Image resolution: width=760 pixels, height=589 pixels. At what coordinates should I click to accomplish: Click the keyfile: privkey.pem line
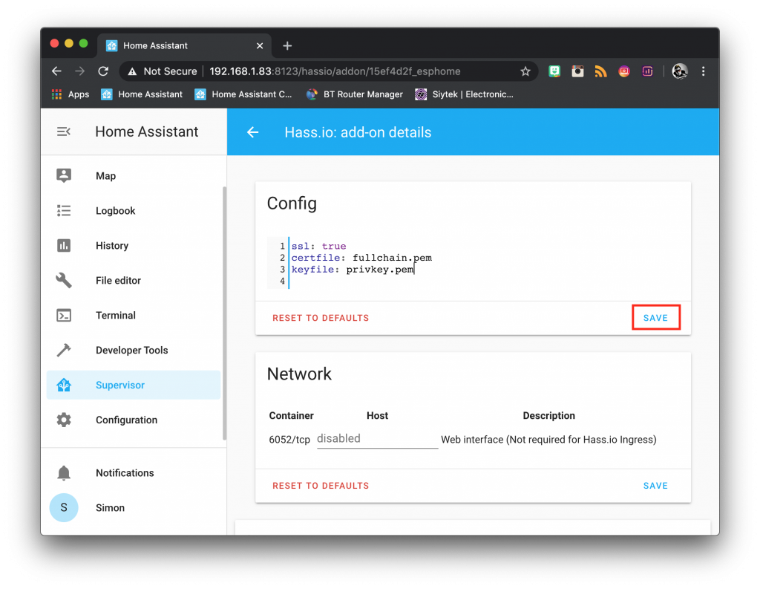coord(353,270)
